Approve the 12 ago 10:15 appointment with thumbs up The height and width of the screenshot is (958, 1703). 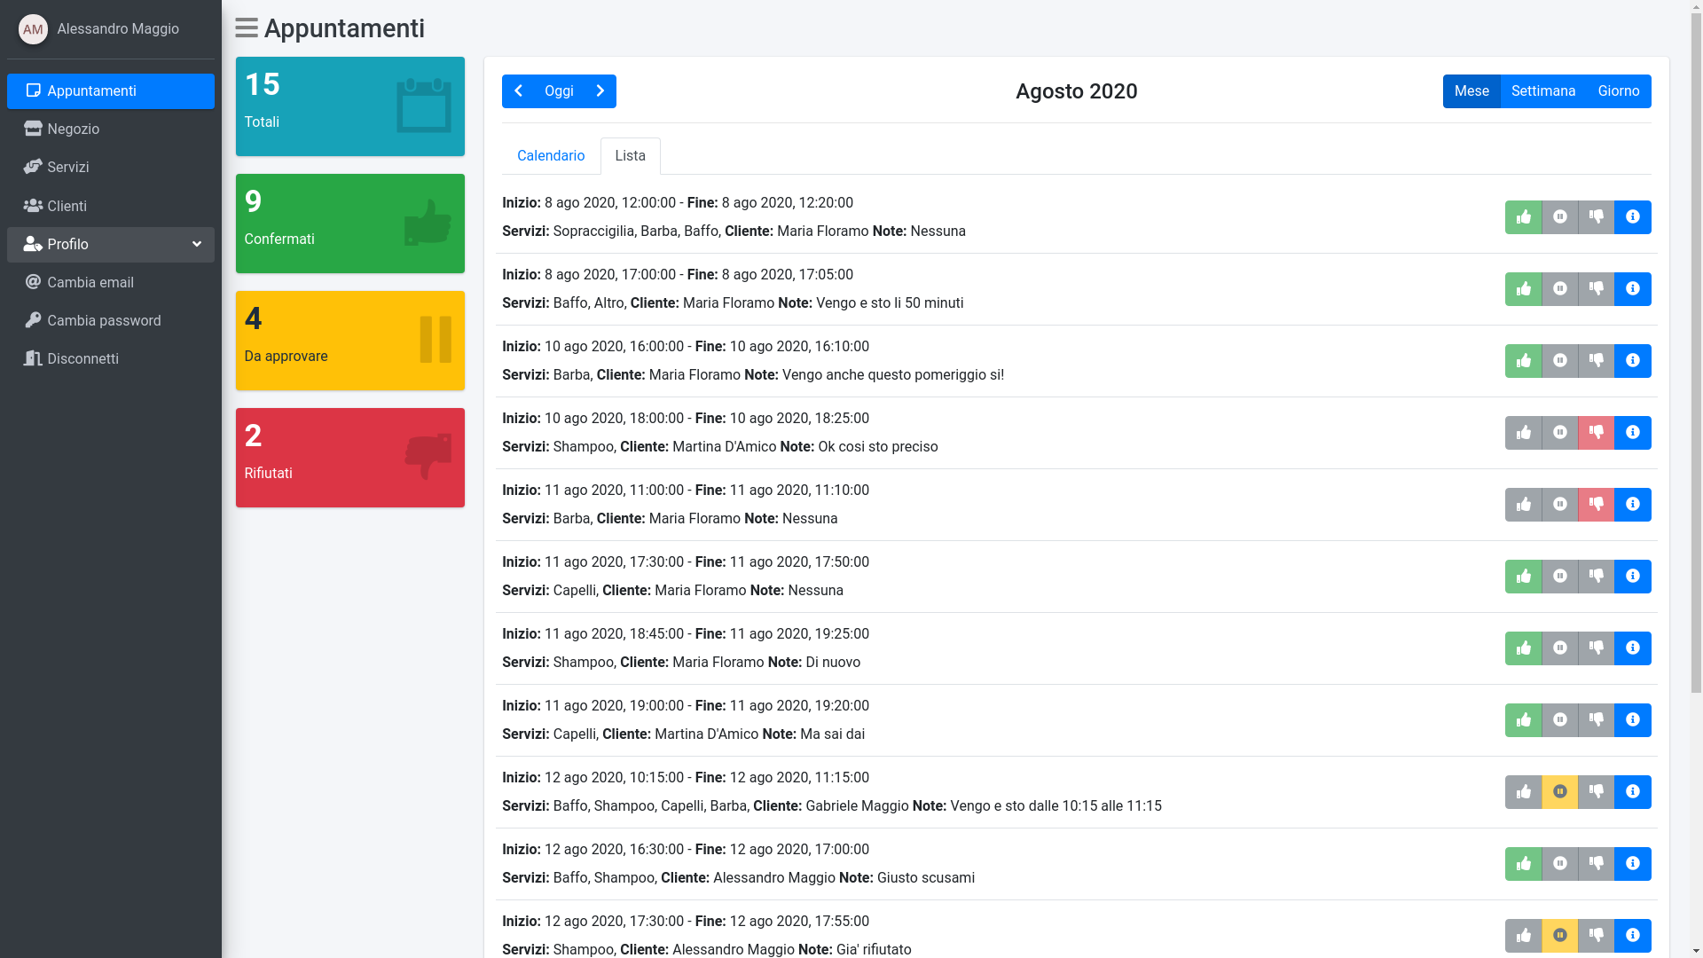pos(1523,792)
